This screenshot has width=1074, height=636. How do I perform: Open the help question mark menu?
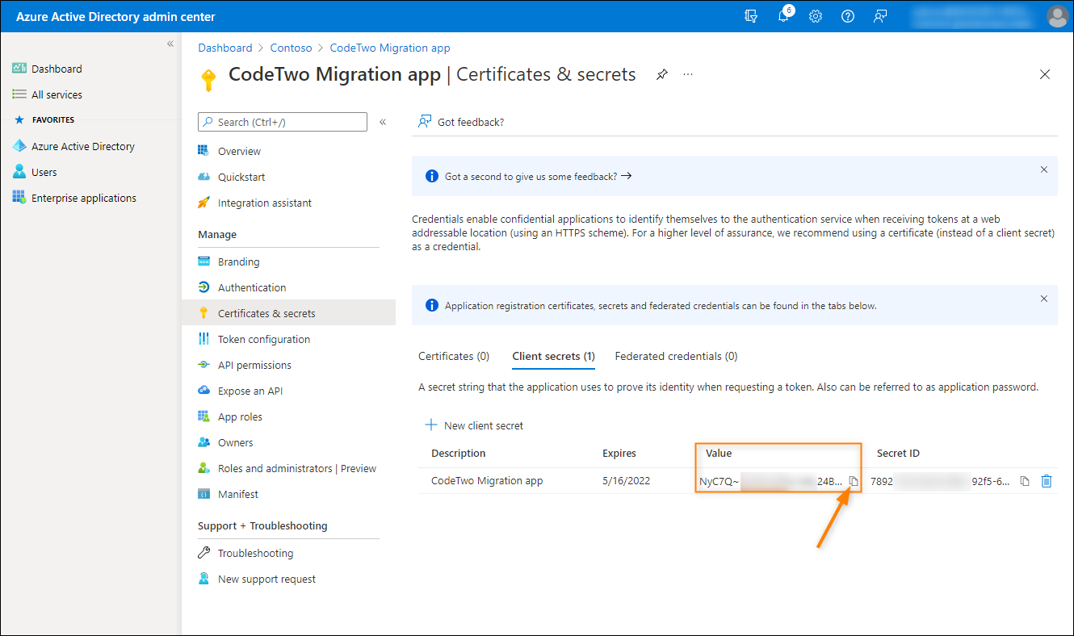coord(847,16)
